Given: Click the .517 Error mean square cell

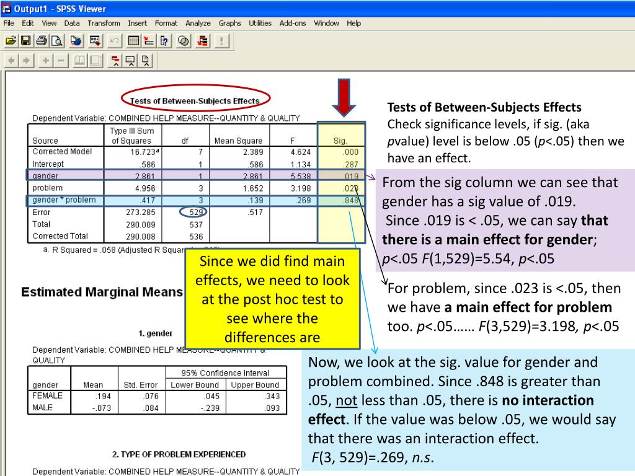Looking at the screenshot, I should (255, 212).
